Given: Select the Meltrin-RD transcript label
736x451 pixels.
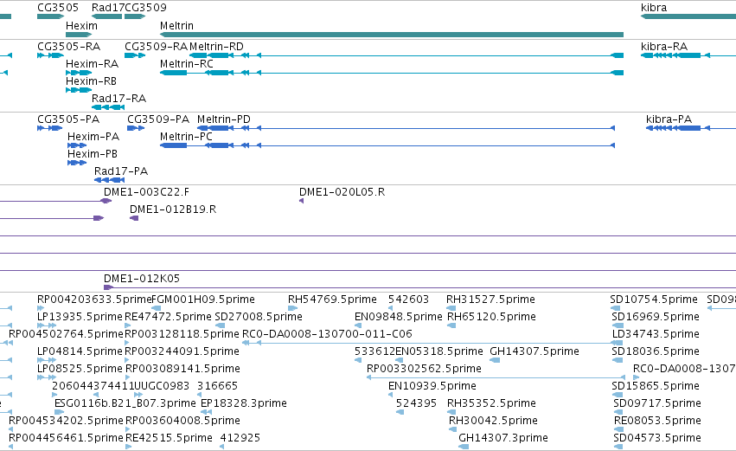Looking at the screenshot, I should click(x=216, y=47).
